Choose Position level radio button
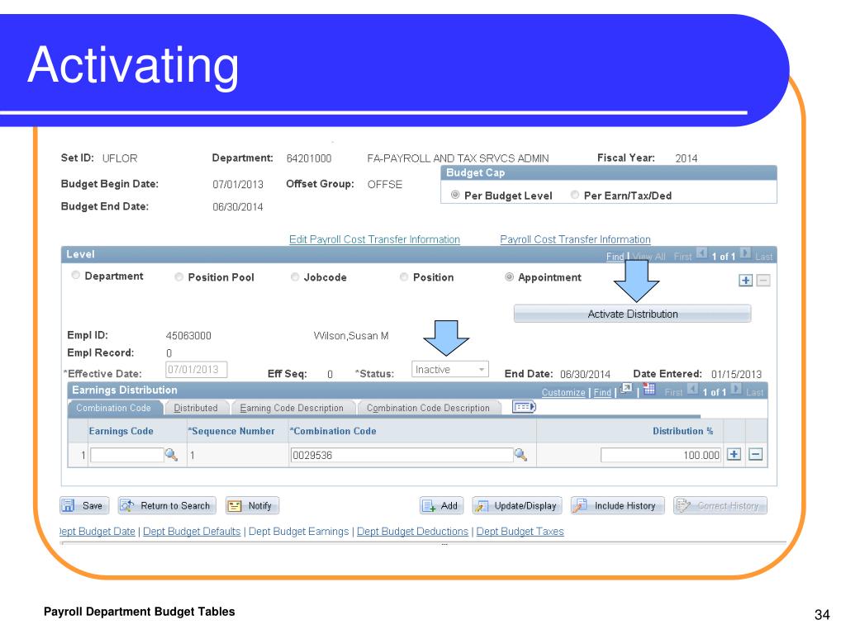846x634 pixels. pos(404,277)
